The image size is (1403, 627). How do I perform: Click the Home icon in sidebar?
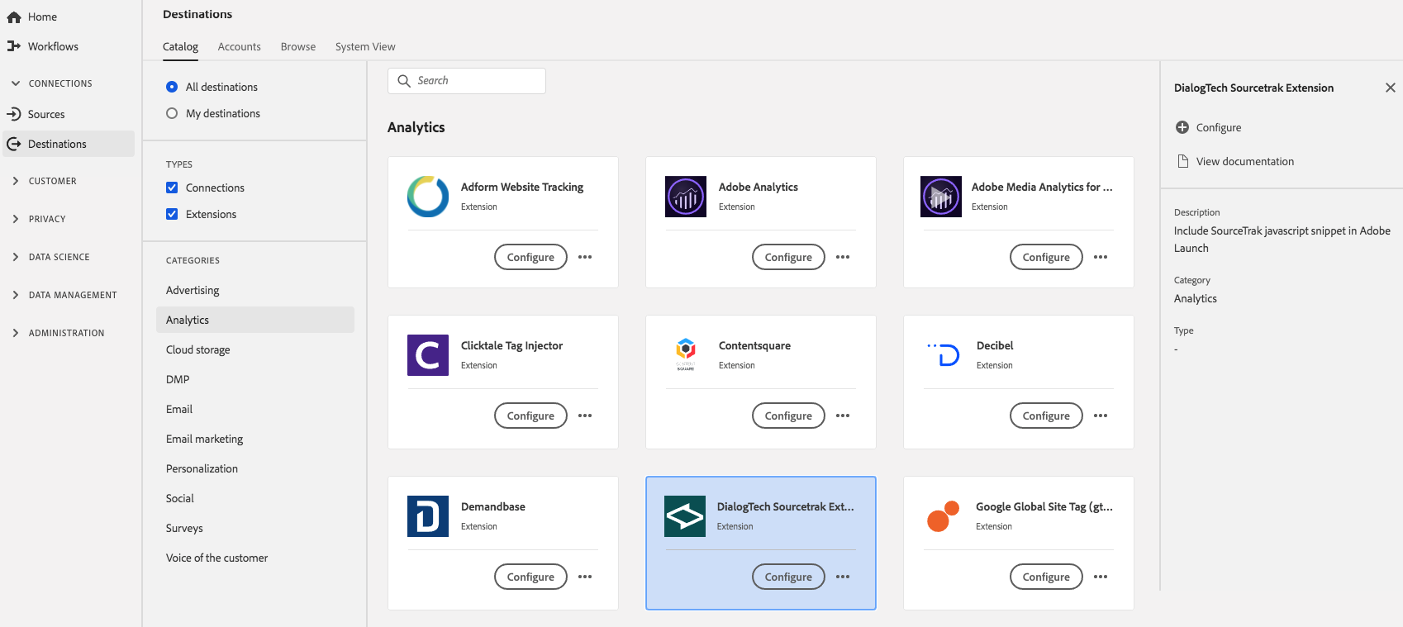[x=14, y=17]
